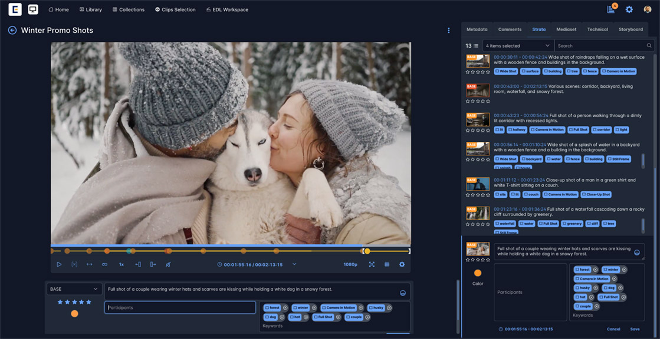660x339 pixels.
Task: Switch to the Storyboard tab
Action: pos(631,29)
